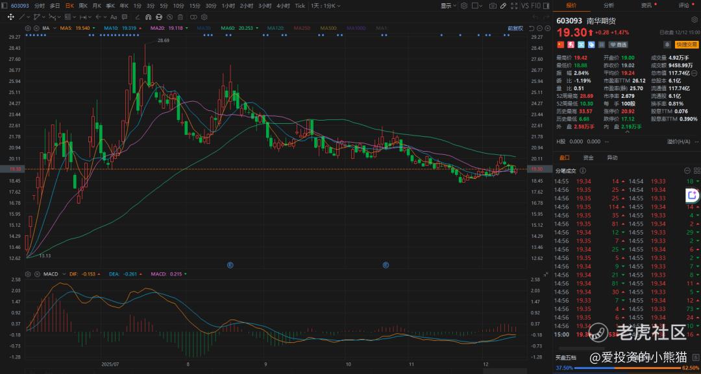This screenshot has height=374, width=701.
Task: Click earnings E marker near September
Action: (x=230, y=265)
